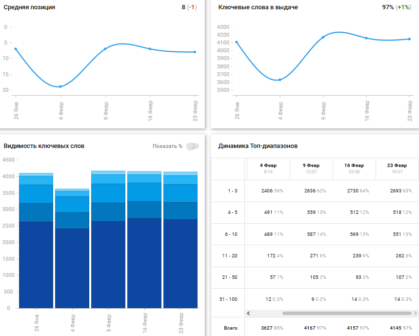The image size is (419, 336).
Task: Click cell value 93 2%
Action: pyautogui.click(x=362, y=277)
